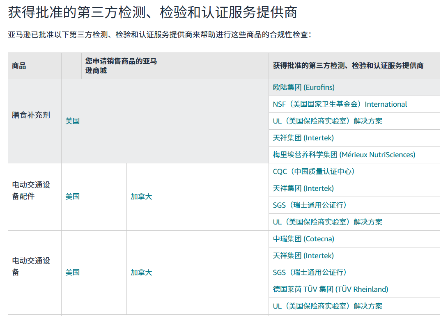Open the NSF（美国国家卫生基金会）International link
This screenshot has width=441, height=316.
[x=340, y=104]
